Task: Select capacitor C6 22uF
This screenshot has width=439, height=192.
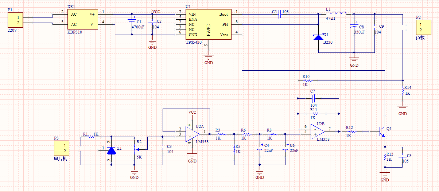Action: 285,149
